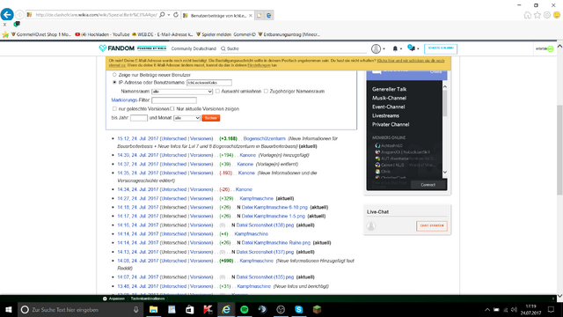
Task: Open the Hochladen - YouTube bookmark
Action: 102,34
